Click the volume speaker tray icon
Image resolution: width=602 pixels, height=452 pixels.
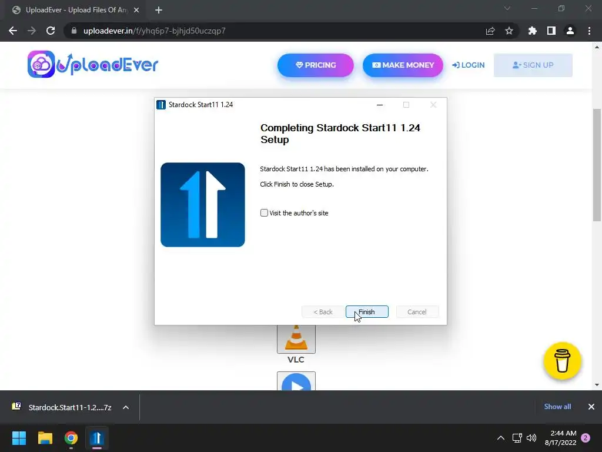[531, 438]
